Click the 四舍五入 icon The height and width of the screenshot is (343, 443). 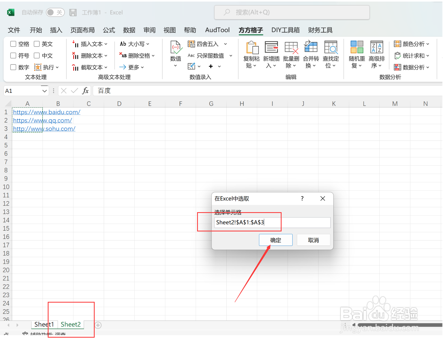[191, 44]
